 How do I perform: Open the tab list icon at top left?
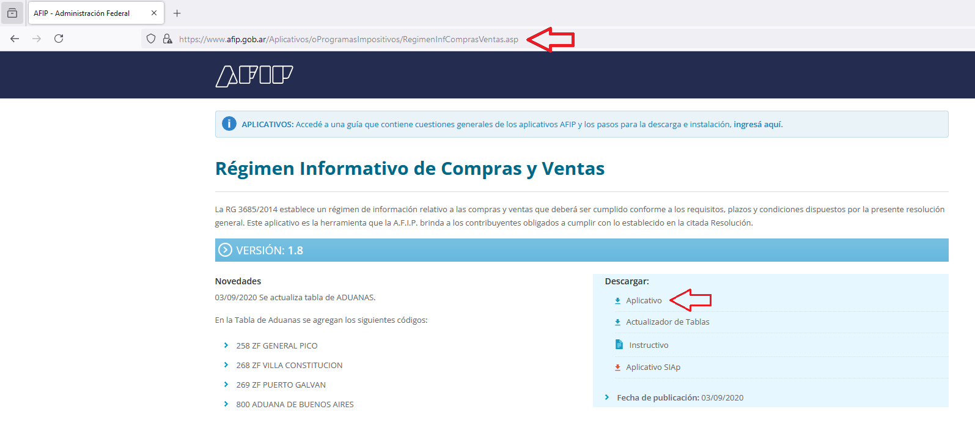click(12, 13)
